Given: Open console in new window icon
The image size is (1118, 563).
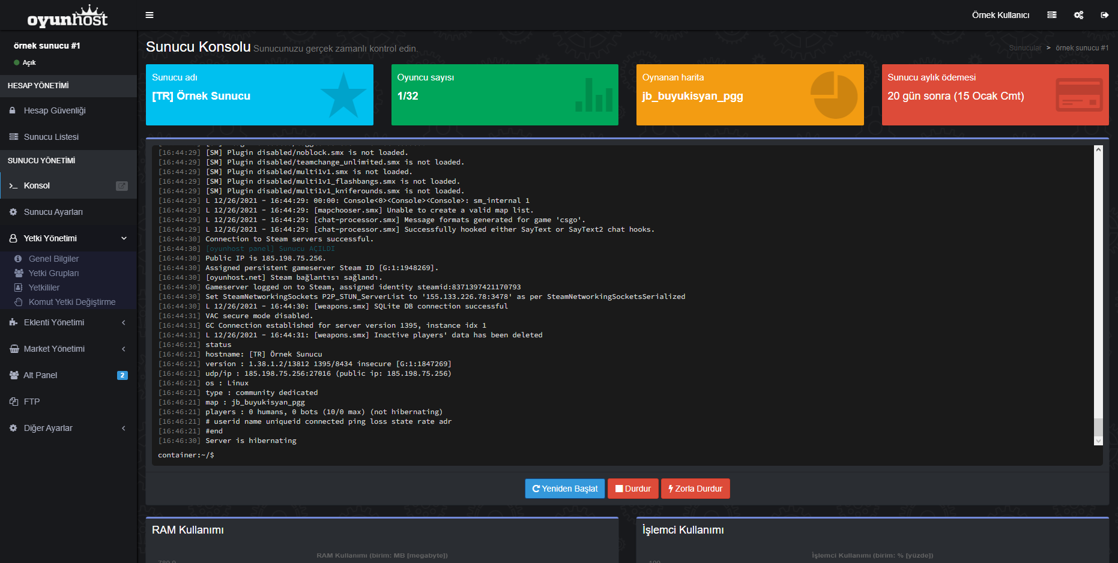Looking at the screenshot, I should tap(121, 186).
